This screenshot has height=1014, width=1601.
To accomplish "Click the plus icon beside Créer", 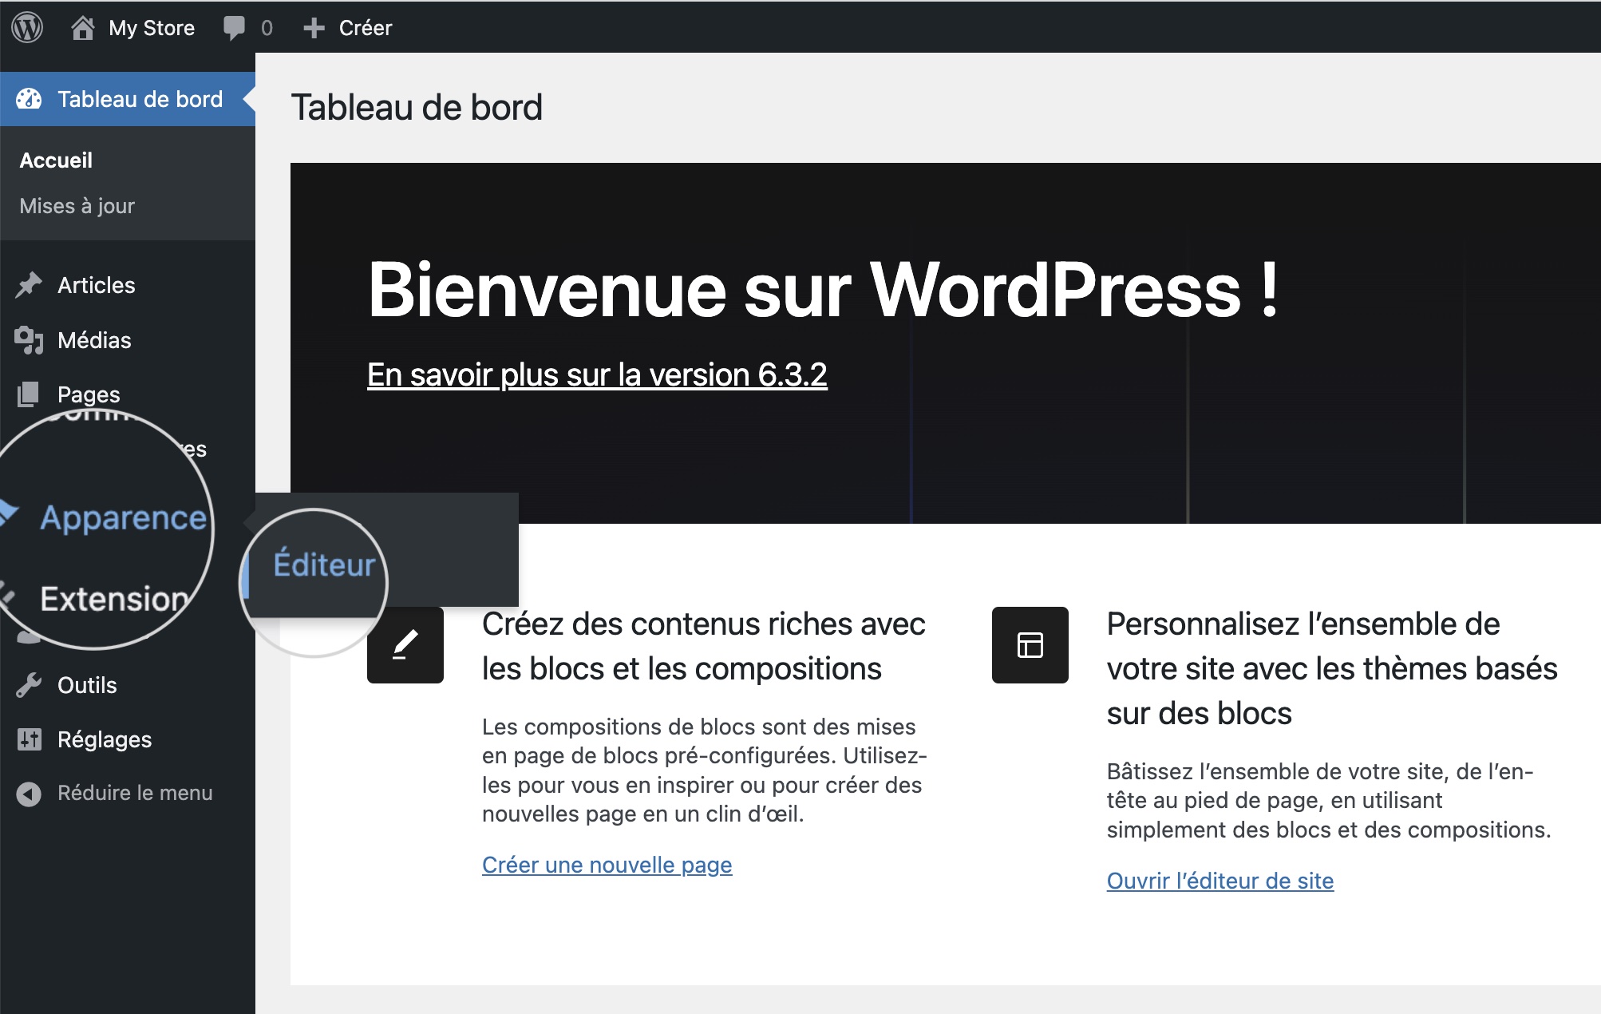I will point(314,28).
